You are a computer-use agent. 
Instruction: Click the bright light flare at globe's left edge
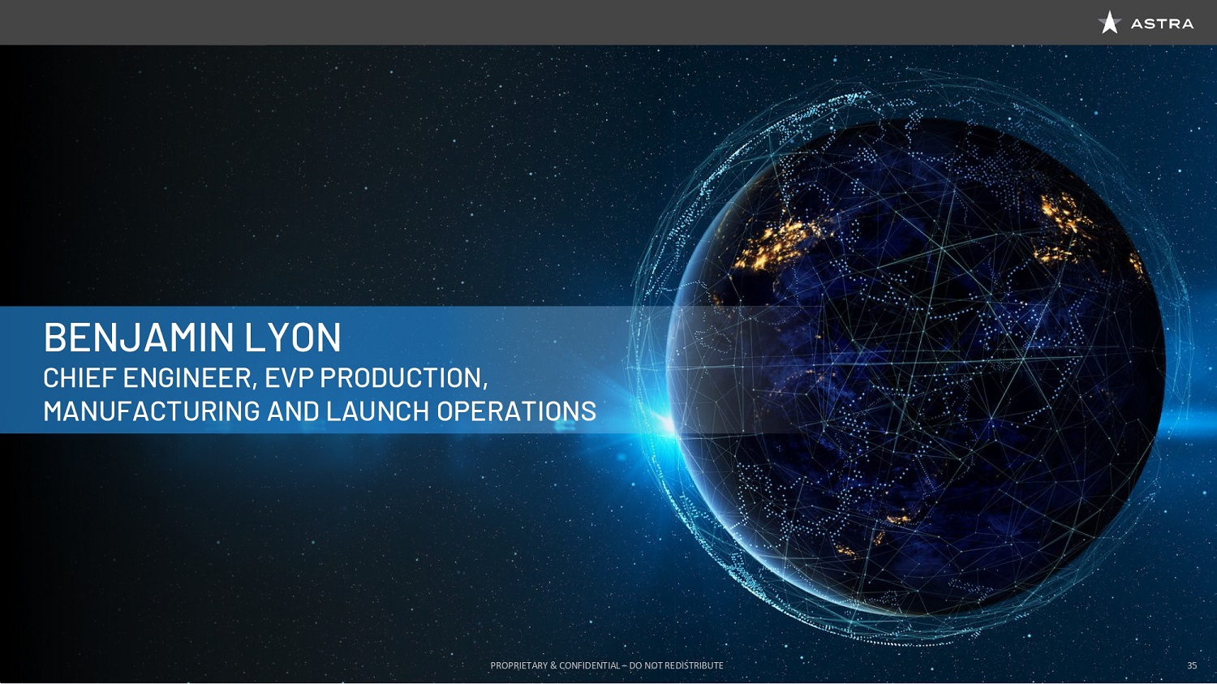pyautogui.click(x=667, y=424)
